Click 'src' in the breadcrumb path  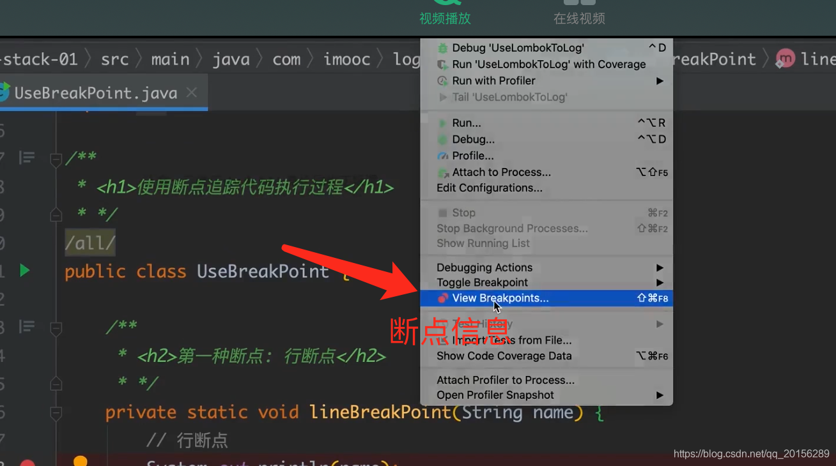pos(115,59)
